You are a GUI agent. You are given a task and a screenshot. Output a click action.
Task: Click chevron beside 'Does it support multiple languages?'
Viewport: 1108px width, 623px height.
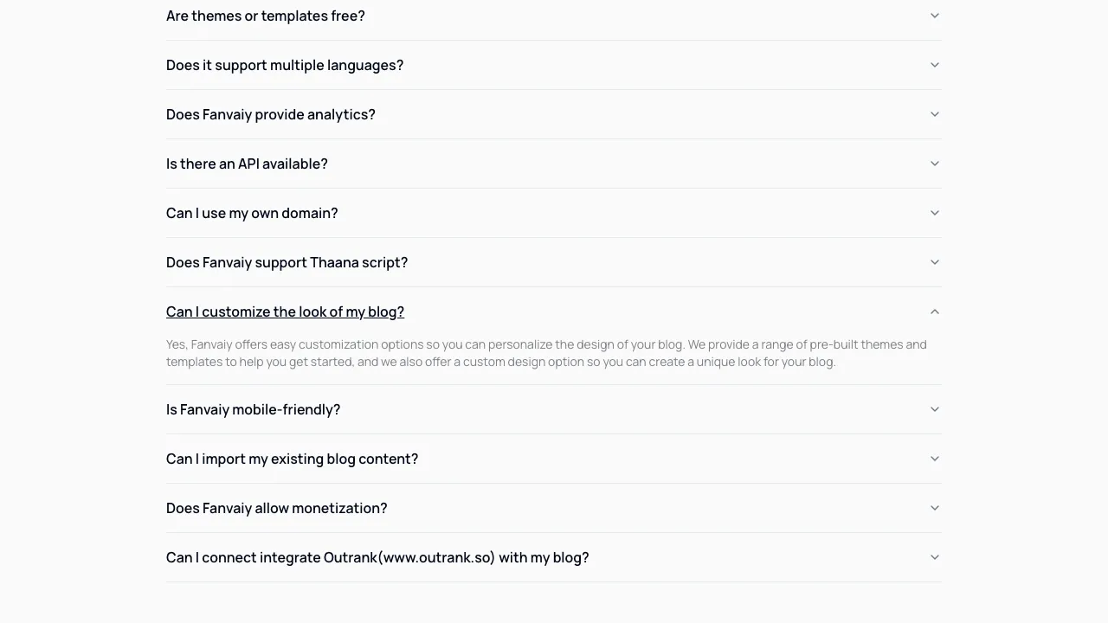coord(934,65)
